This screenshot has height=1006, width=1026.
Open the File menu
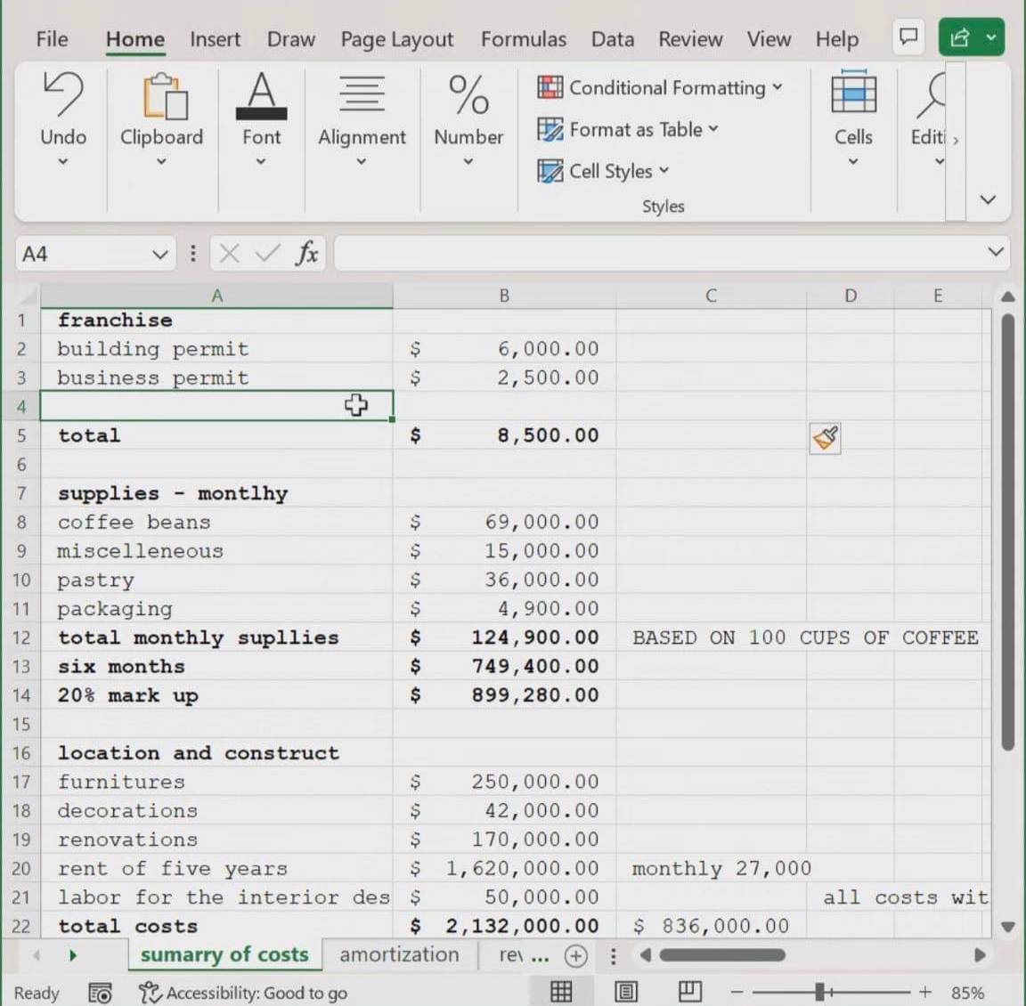(52, 39)
